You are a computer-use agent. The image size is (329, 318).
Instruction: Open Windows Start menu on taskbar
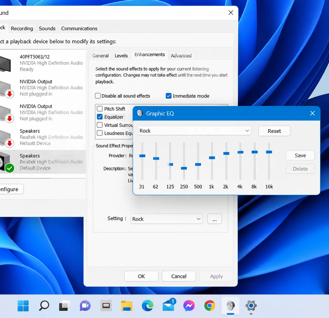click(23, 306)
